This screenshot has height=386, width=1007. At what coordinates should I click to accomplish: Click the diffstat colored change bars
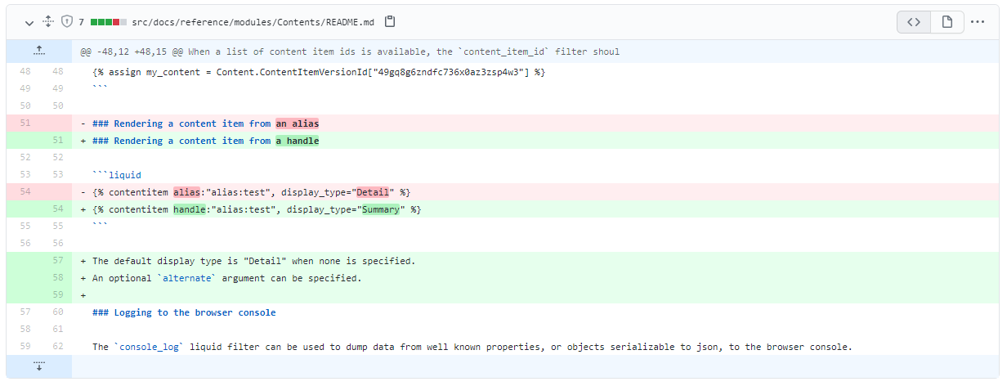(x=109, y=21)
